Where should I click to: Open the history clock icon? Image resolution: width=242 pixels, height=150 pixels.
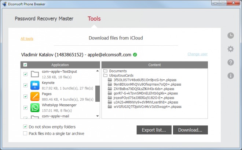pos(231,35)
